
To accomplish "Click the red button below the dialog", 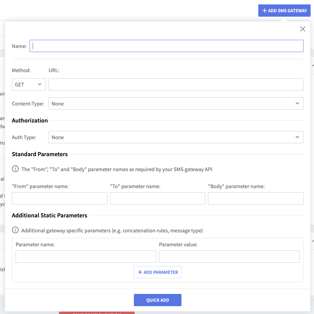I will pyautogui.click(x=97, y=312).
